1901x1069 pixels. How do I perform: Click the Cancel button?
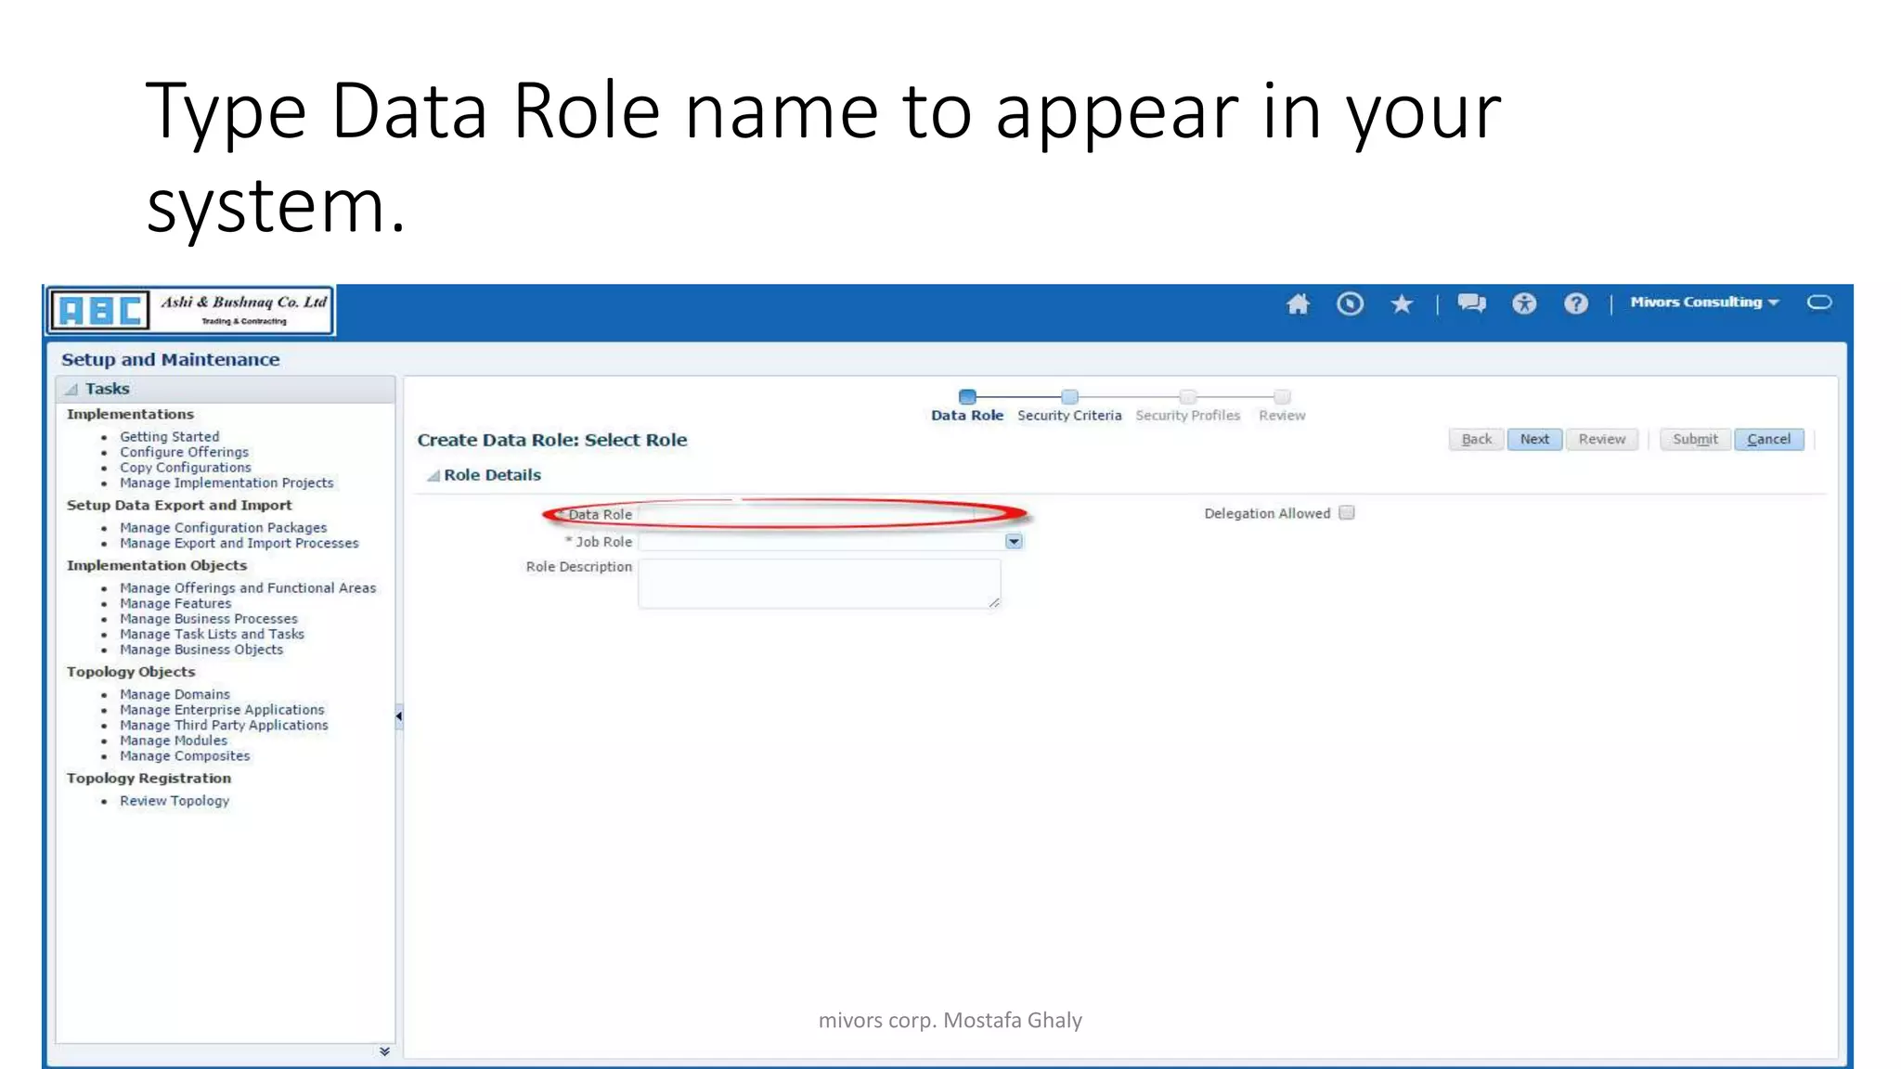tap(1768, 440)
